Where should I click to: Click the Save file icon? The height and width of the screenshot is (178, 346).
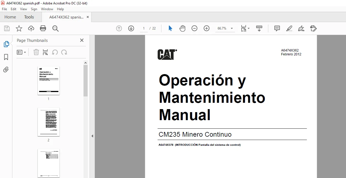[7, 28]
